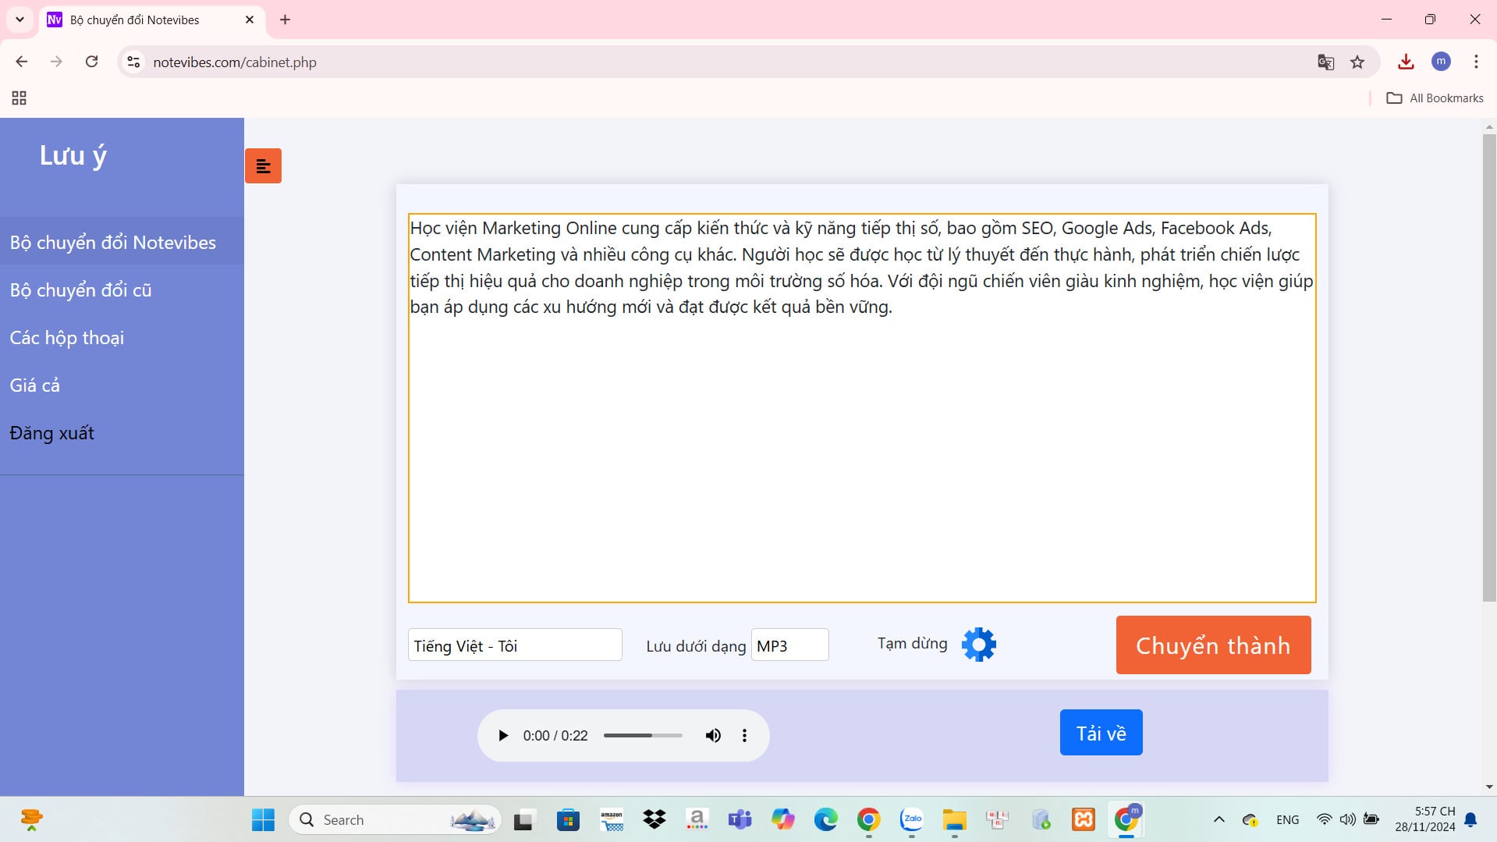This screenshot has height=842, width=1497.
Task: Open the Chrome profile avatar
Action: [1441, 62]
